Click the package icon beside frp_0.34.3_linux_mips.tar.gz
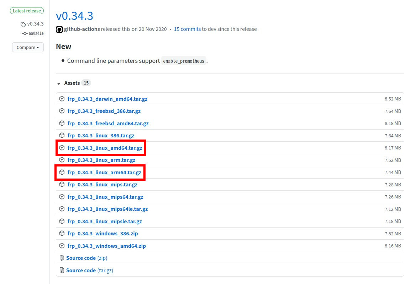The image size is (416, 284). (x=62, y=185)
